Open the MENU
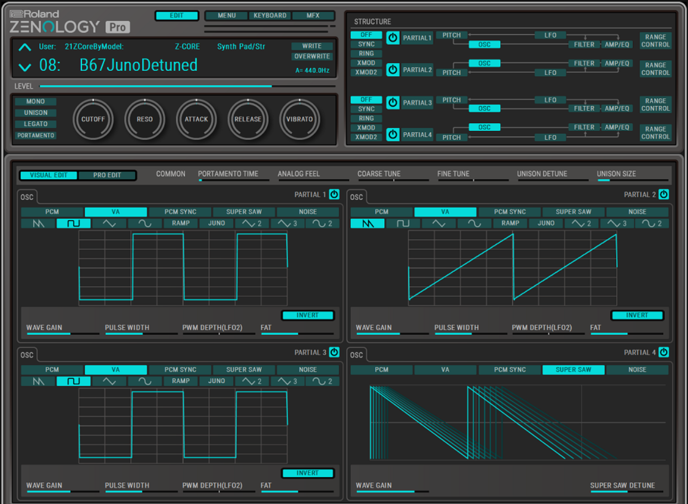The image size is (688, 504). tap(227, 15)
